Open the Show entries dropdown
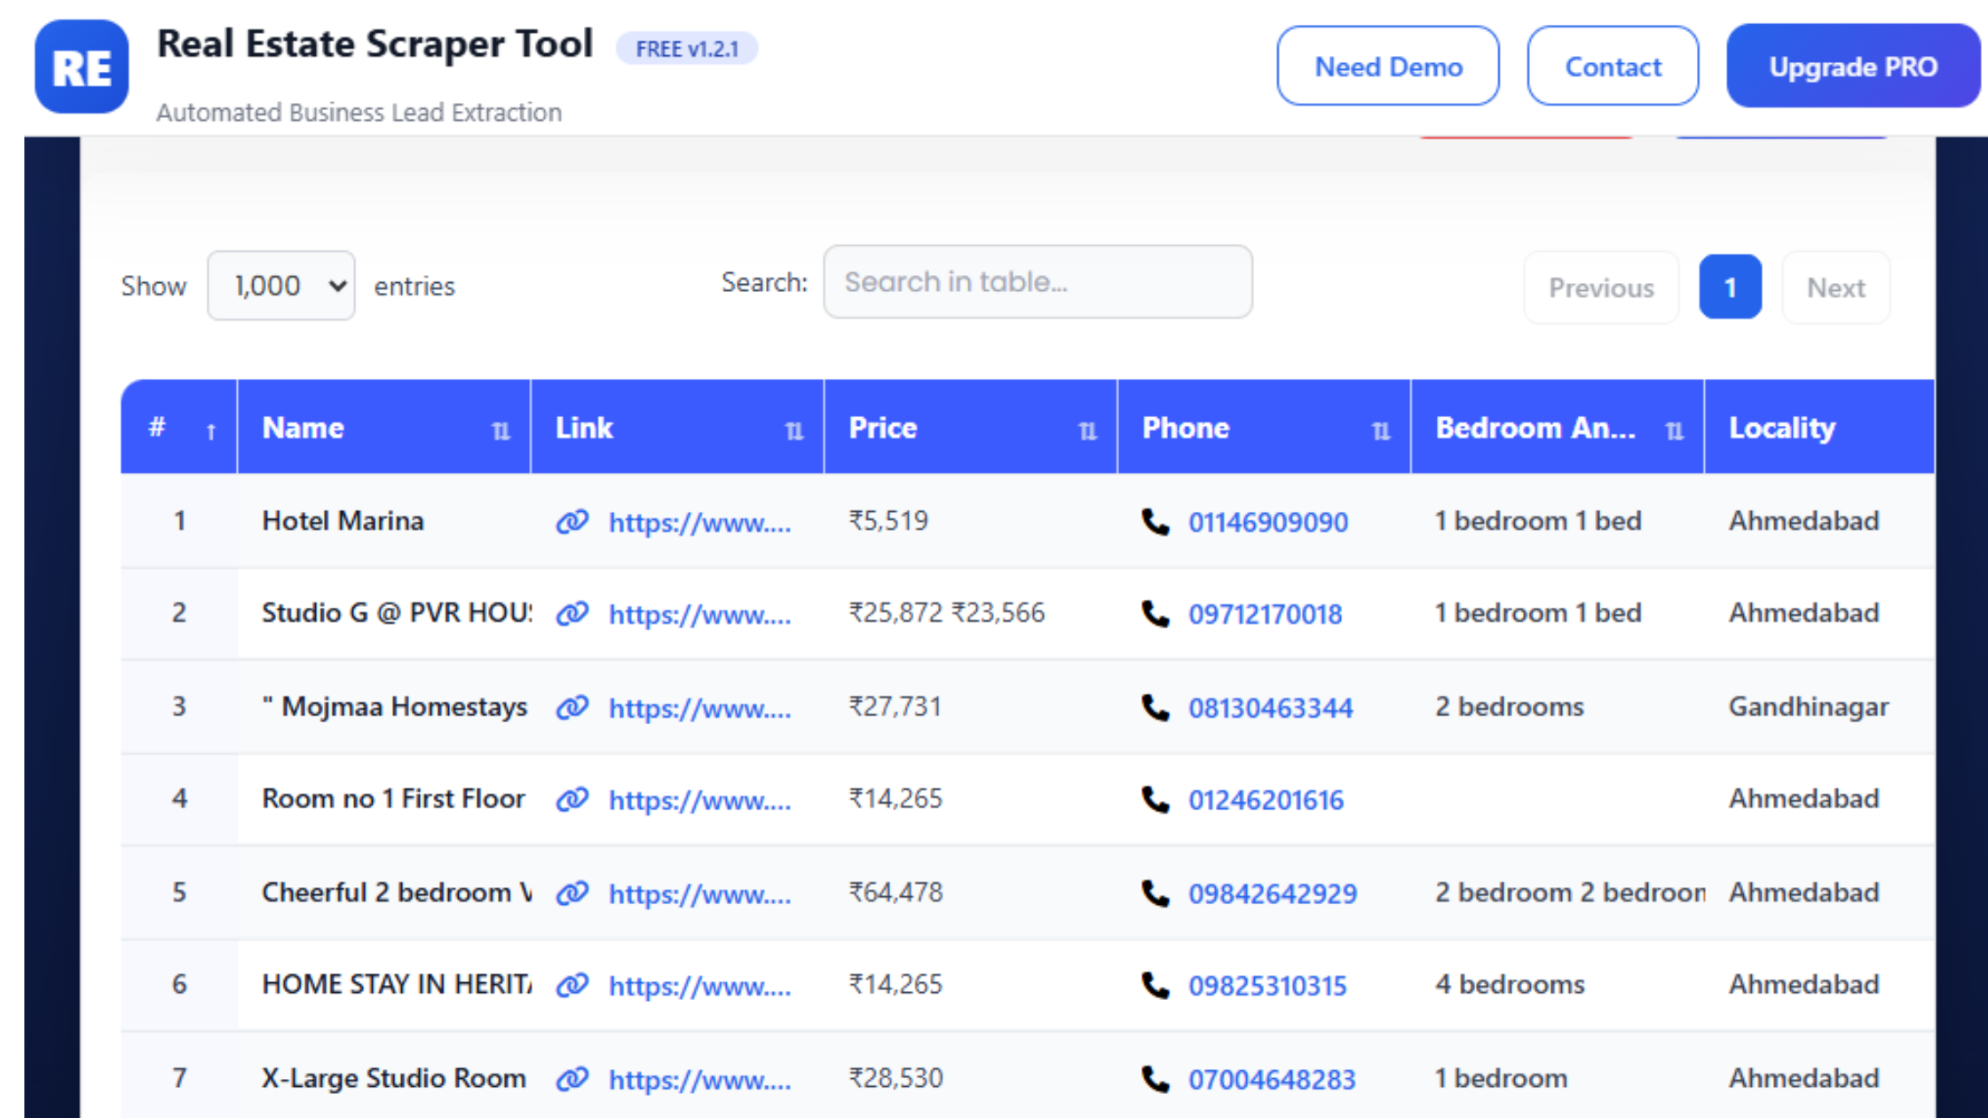This screenshot has height=1118, width=1988. [x=281, y=286]
